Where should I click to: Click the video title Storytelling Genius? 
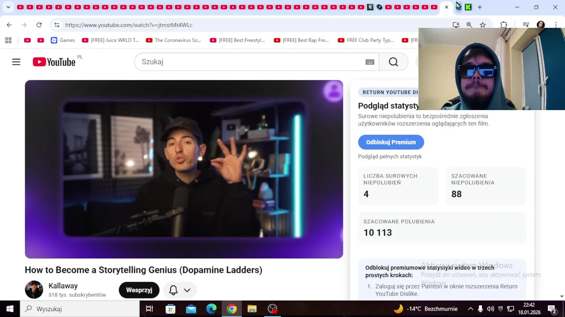[x=143, y=270]
